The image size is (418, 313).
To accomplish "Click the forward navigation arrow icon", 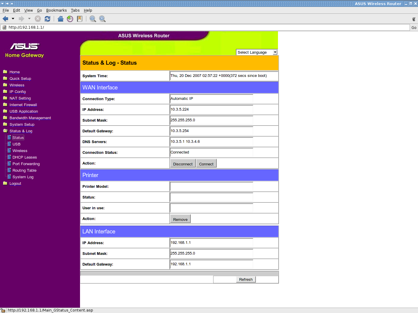I will (x=21, y=19).
